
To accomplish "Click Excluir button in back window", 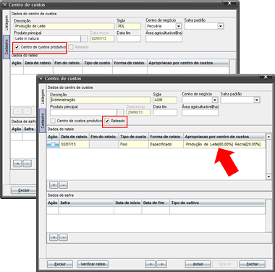I will (x=24, y=190).
